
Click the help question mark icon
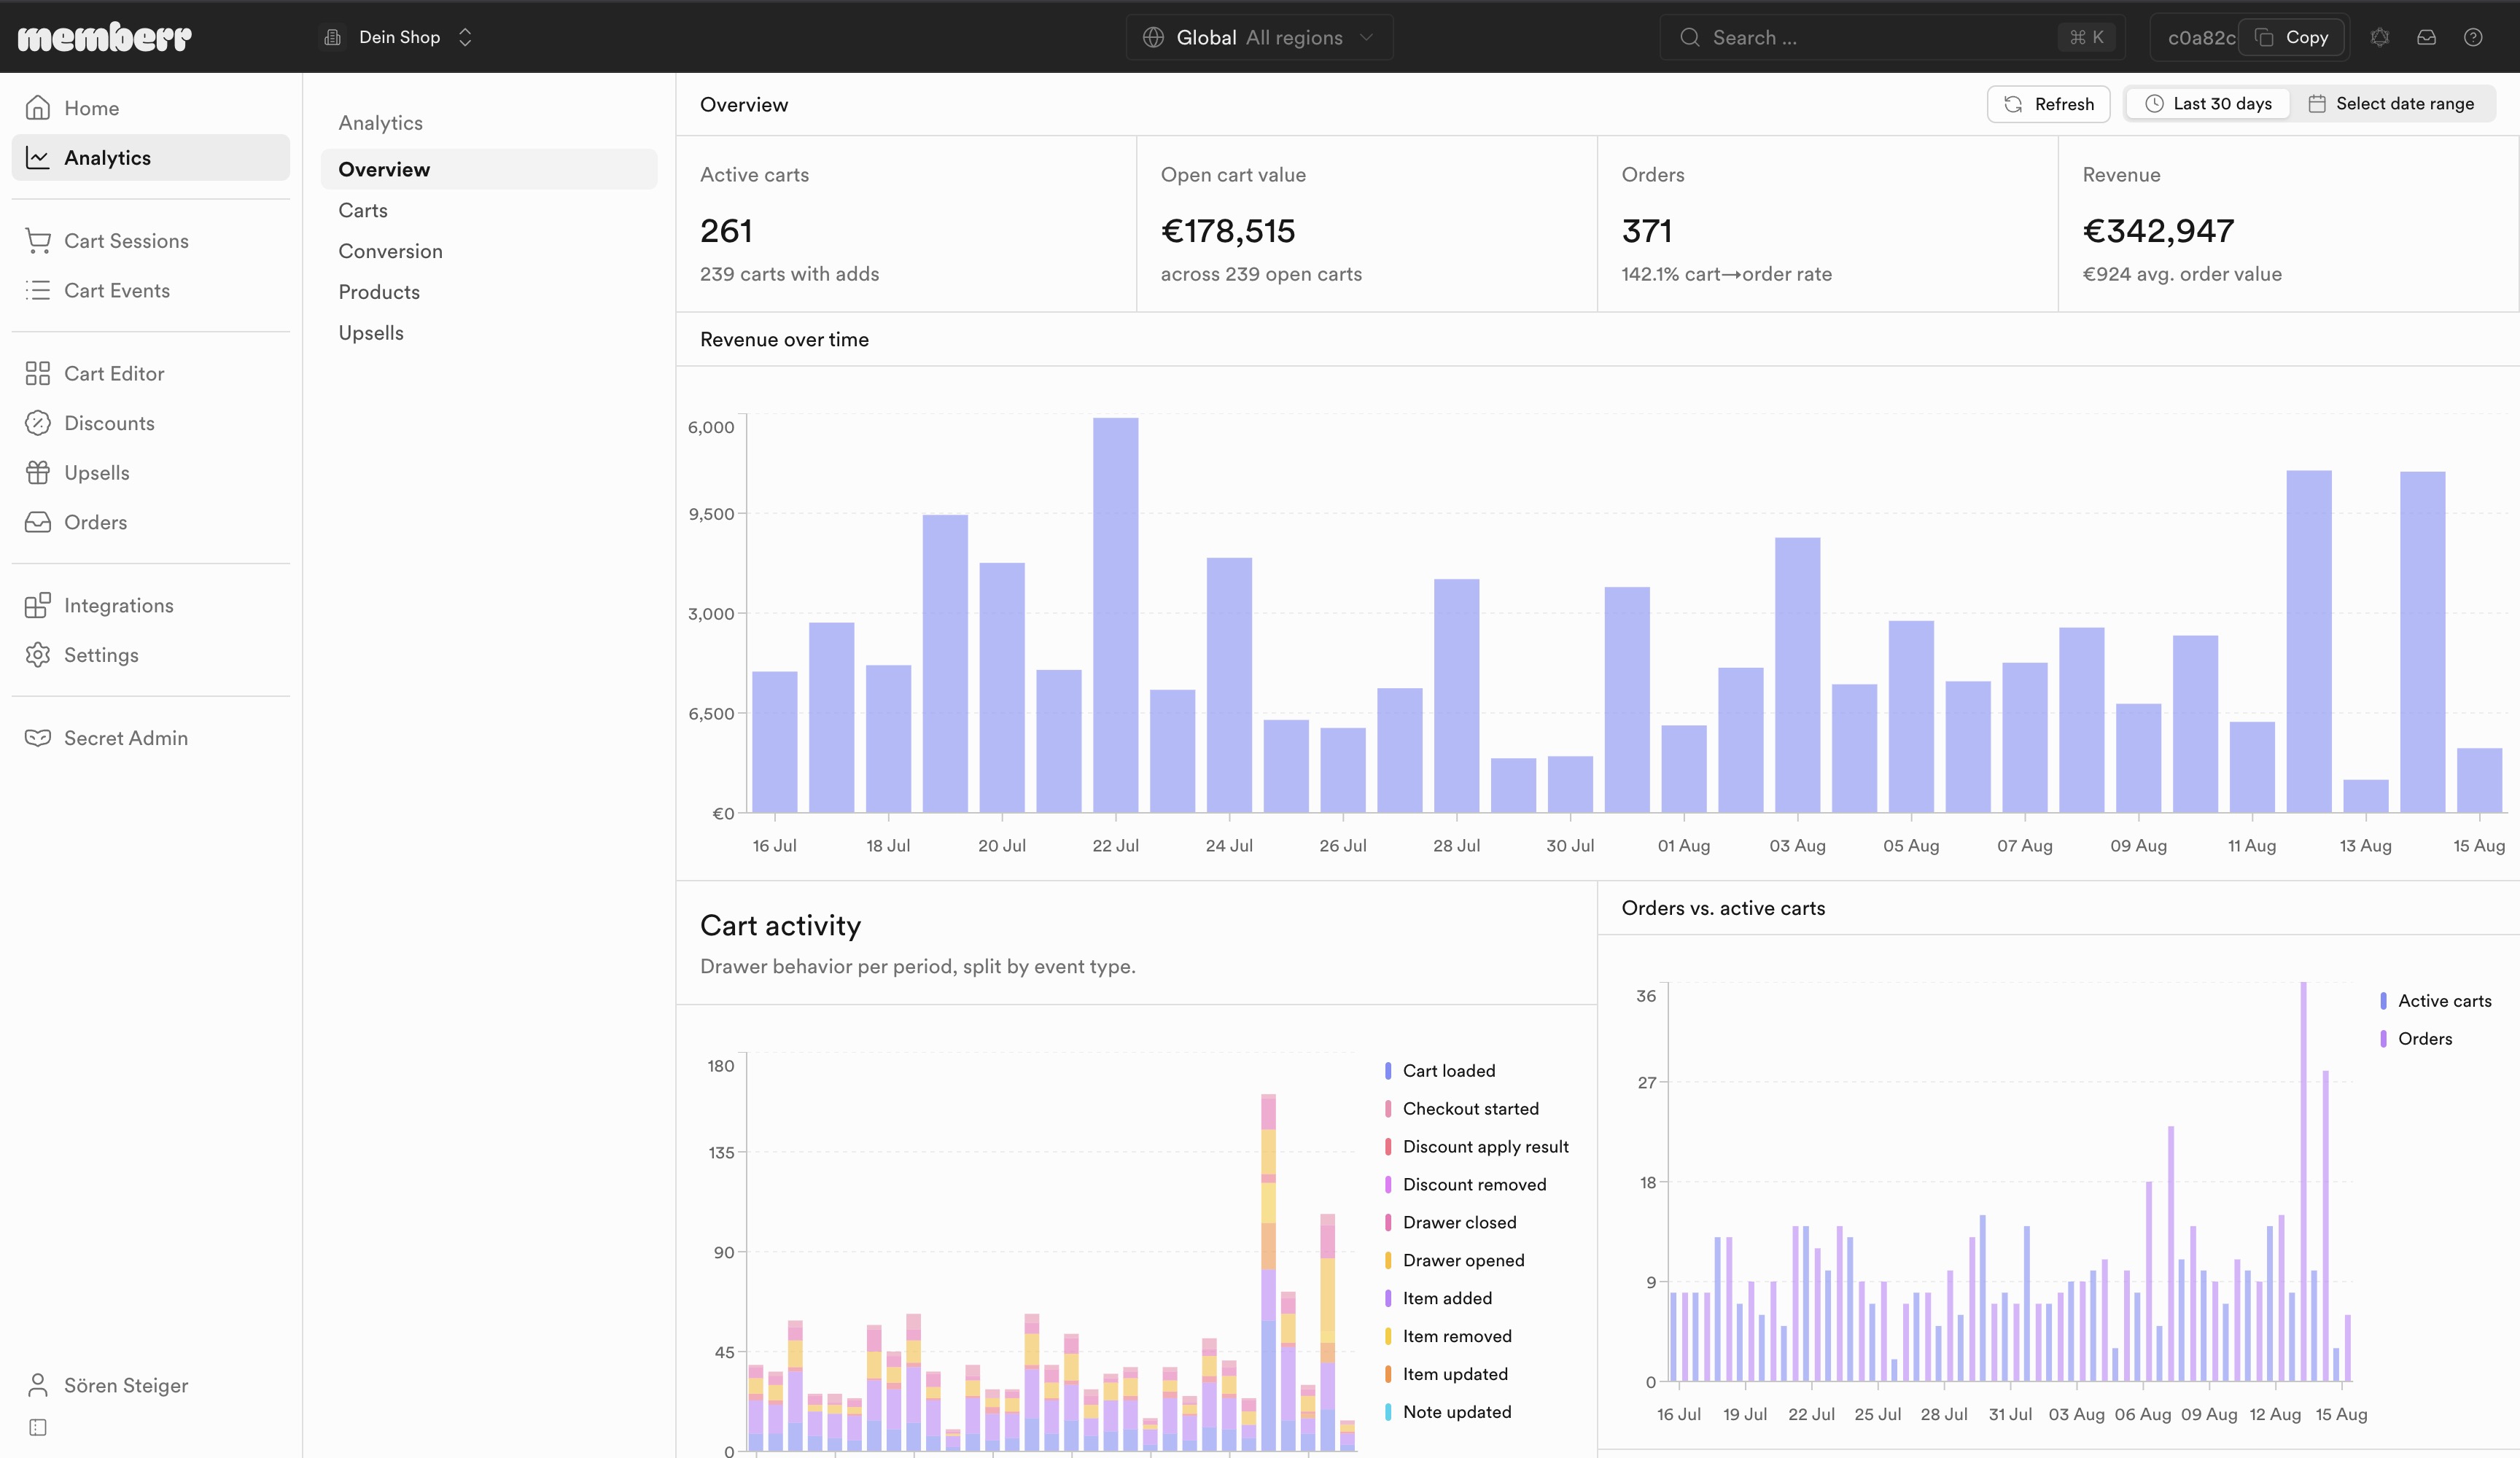(2473, 37)
